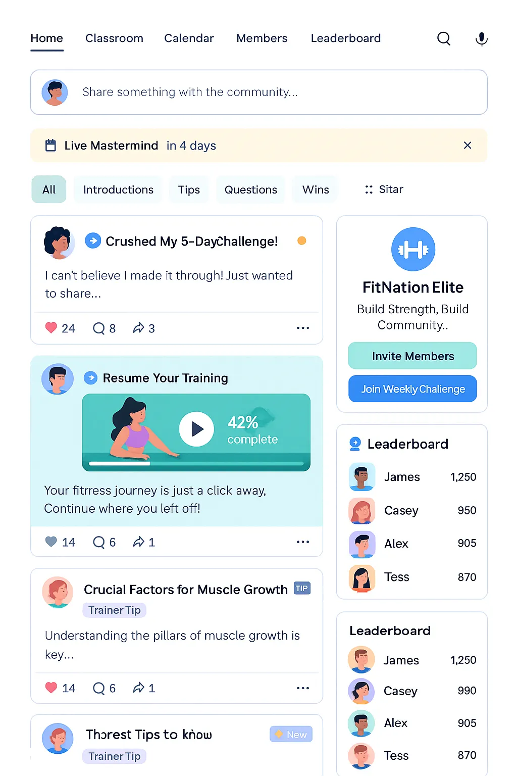This screenshot has height=776, width=517.
Task: Like the Crushed My 5-Day Challenge post
Action: pyautogui.click(x=51, y=328)
